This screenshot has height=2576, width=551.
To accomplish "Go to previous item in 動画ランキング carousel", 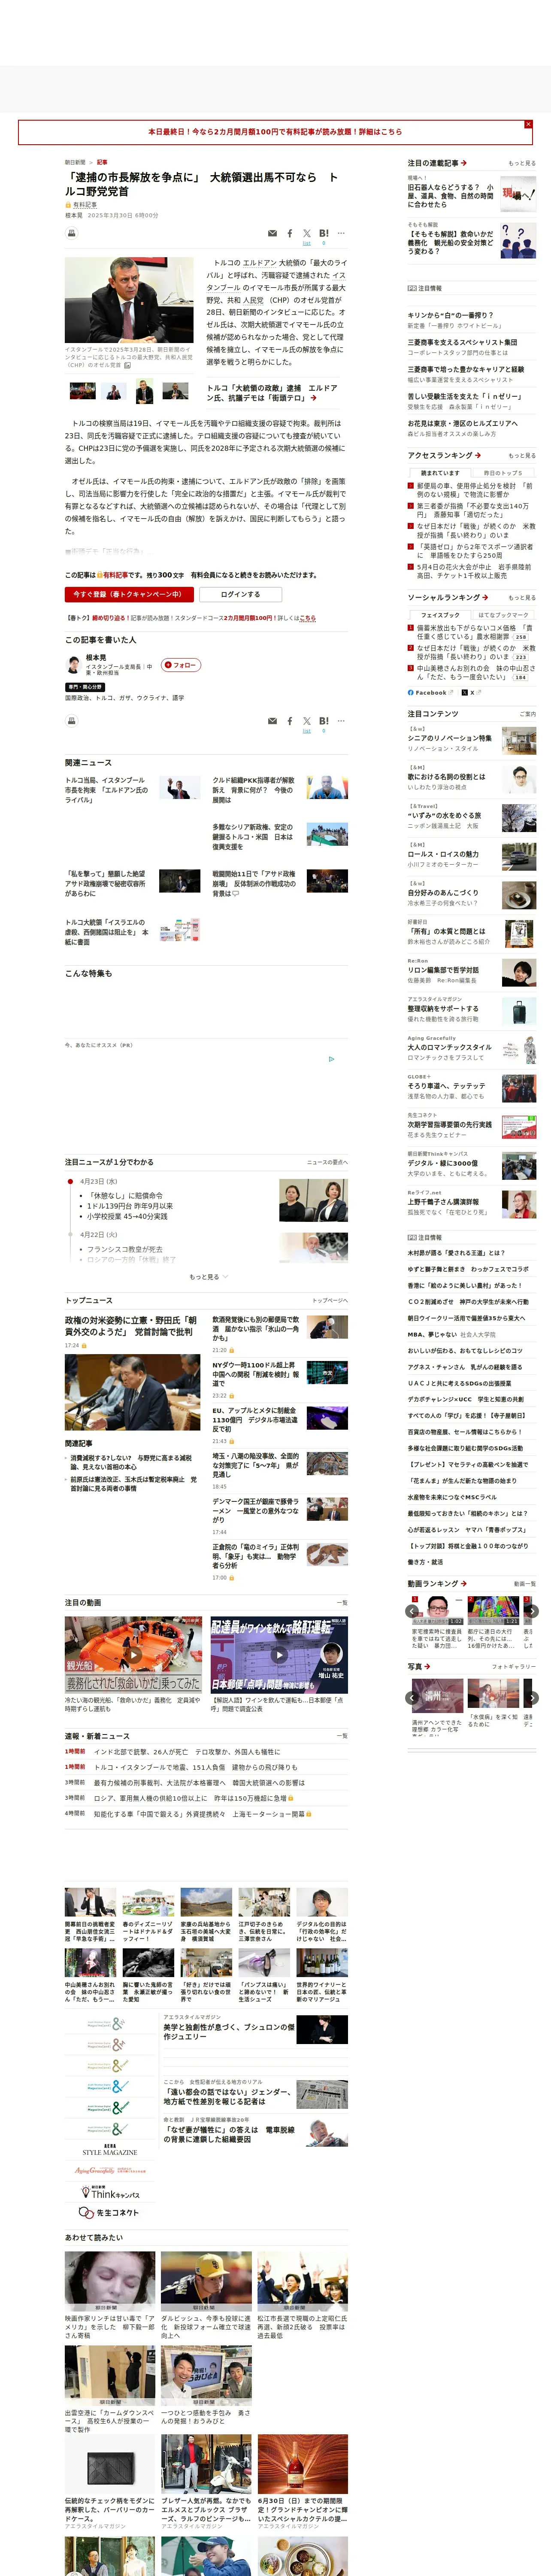I will [x=412, y=1611].
